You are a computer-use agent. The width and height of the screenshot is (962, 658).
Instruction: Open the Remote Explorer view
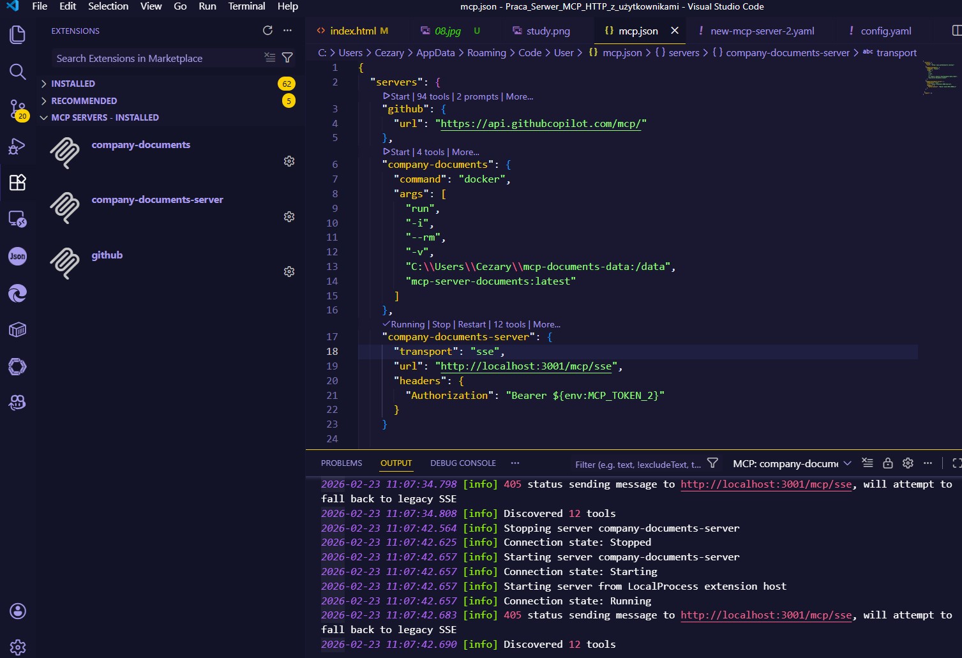pos(17,220)
